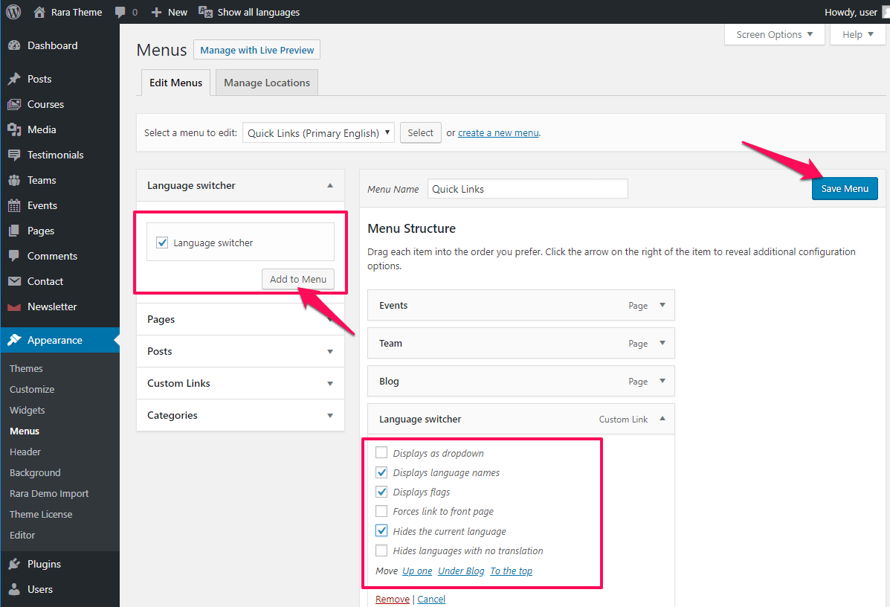Click the create a new menu link

(x=498, y=133)
